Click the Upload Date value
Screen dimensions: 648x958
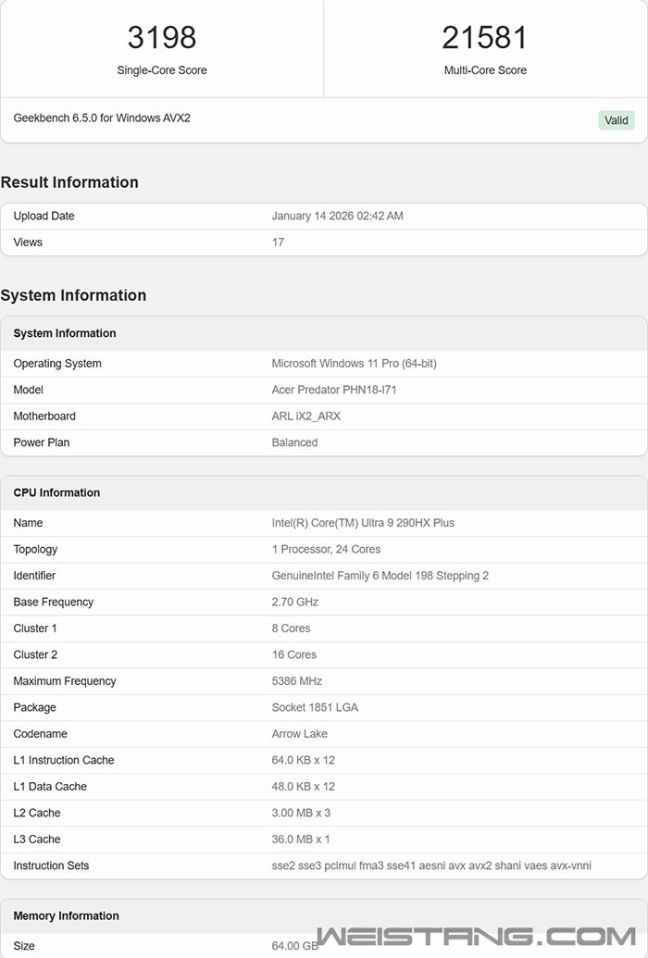[x=337, y=216]
